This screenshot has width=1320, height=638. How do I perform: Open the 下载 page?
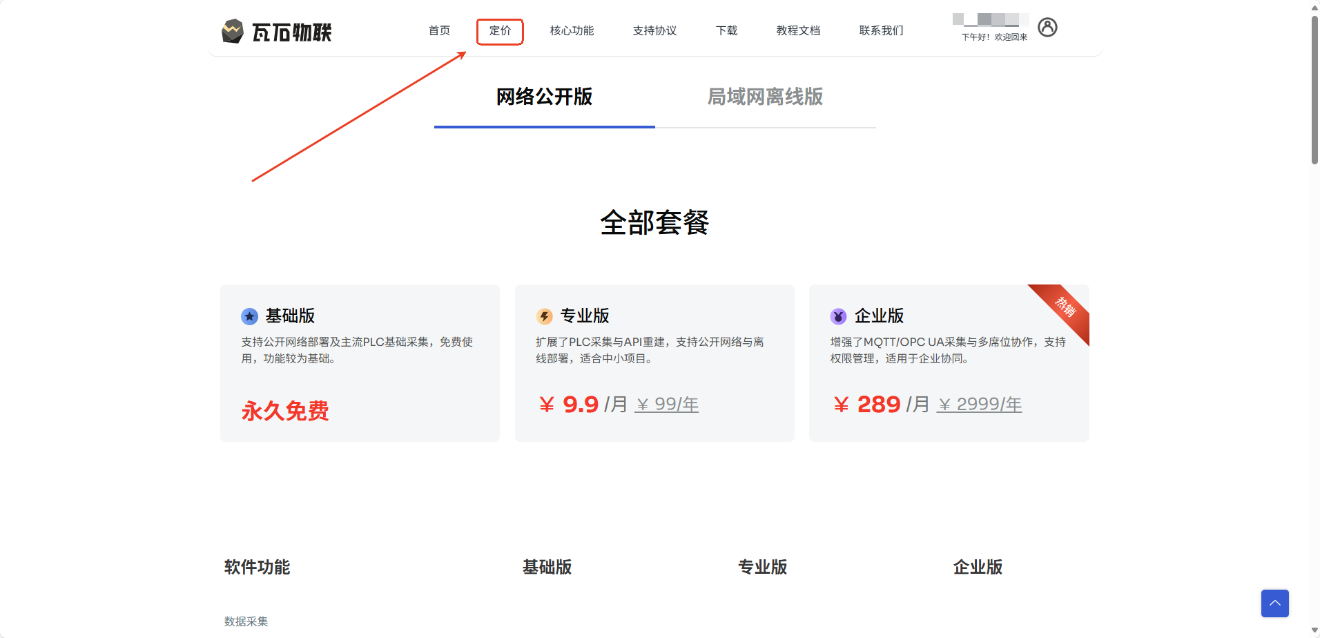point(726,31)
